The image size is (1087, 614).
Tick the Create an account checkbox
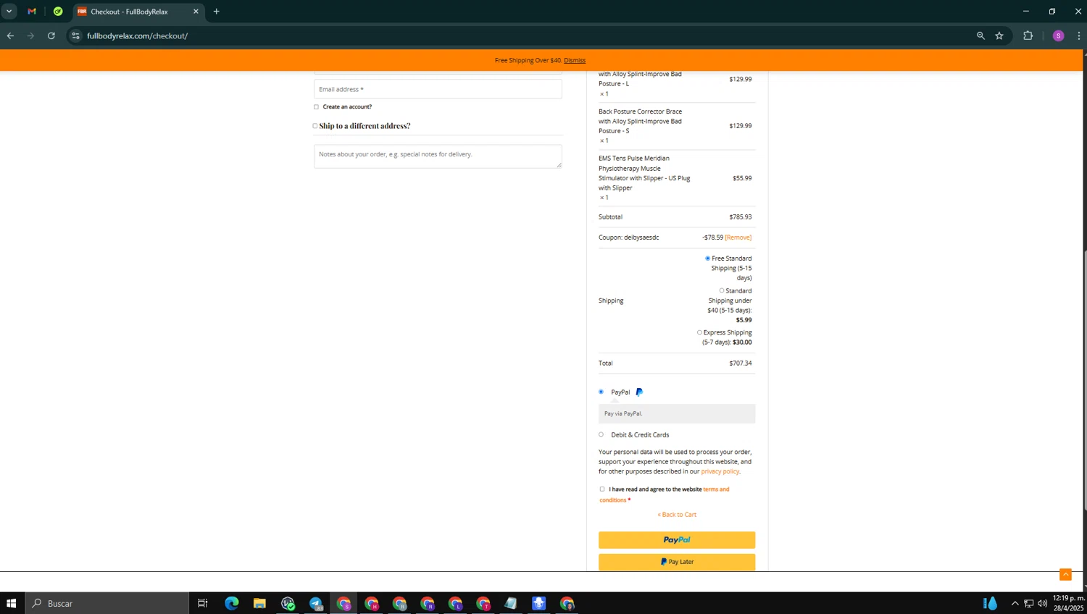click(316, 107)
